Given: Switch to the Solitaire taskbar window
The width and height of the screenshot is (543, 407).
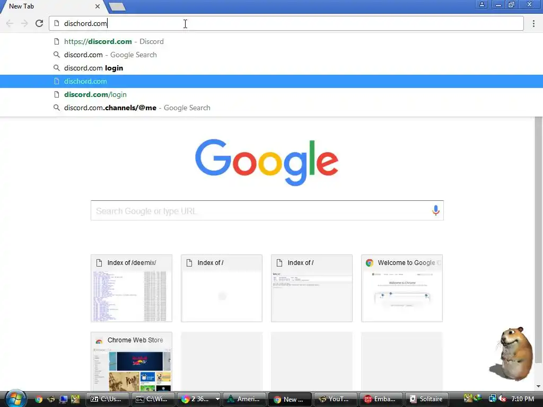Looking at the screenshot, I should click(x=427, y=399).
